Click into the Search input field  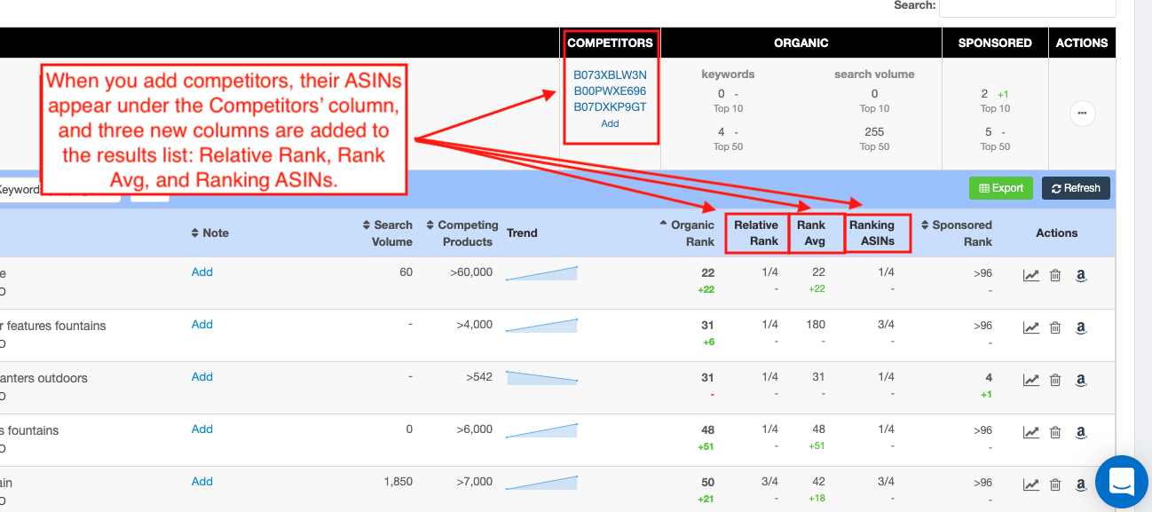[1027, 6]
